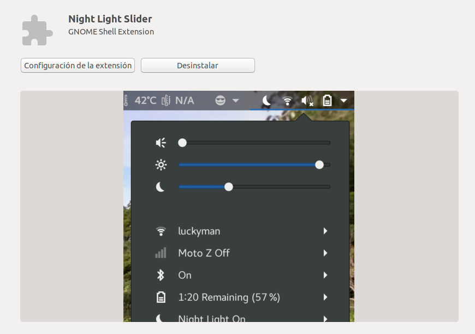Expand the Bluetooth On submenu arrow

point(325,275)
